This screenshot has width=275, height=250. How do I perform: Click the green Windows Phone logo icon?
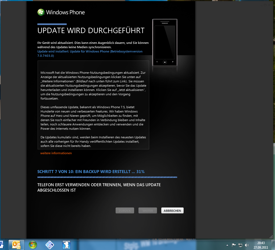click(x=41, y=12)
